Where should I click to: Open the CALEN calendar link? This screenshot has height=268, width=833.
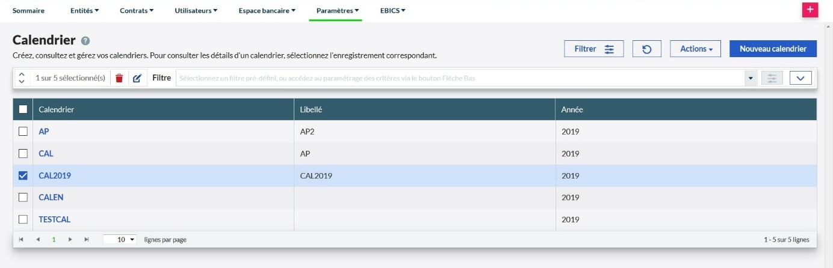coord(51,198)
